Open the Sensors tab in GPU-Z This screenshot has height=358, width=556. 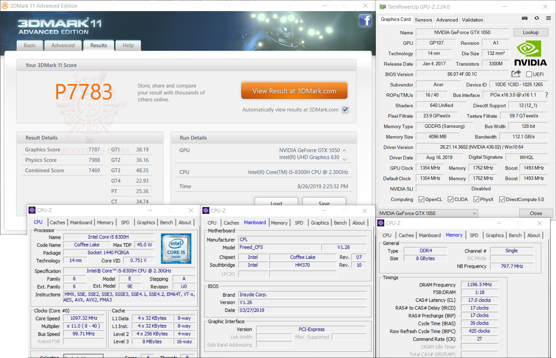[423, 20]
